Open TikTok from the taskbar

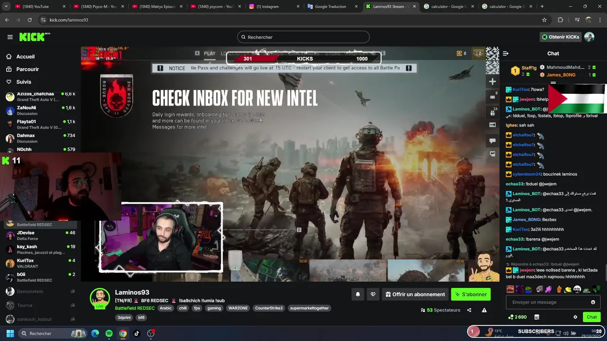click(137, 333)
